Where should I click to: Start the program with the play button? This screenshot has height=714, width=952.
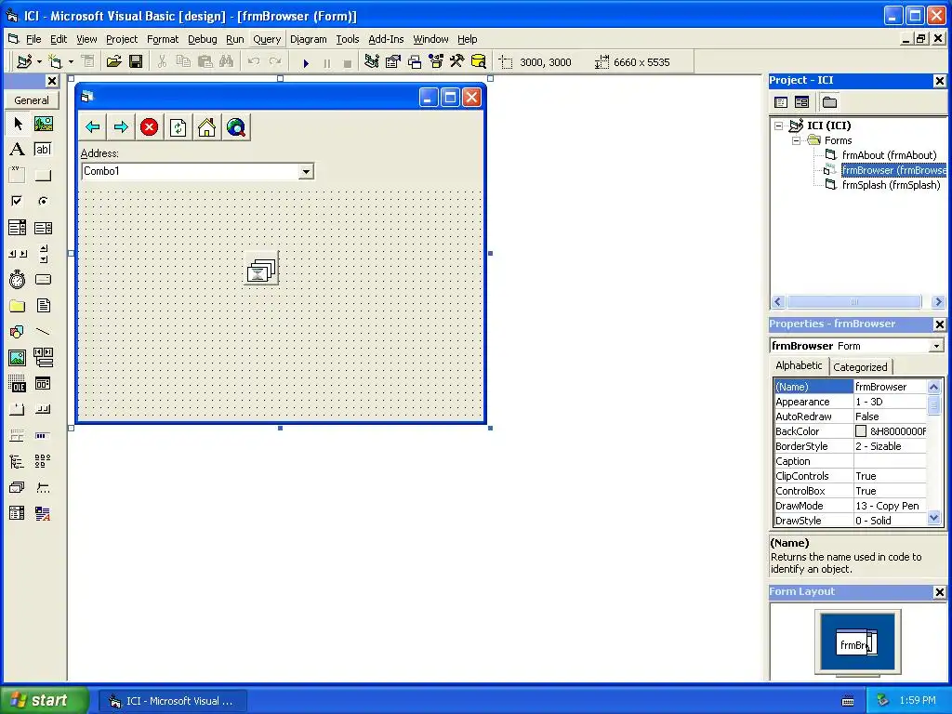(x=306, y=62)
